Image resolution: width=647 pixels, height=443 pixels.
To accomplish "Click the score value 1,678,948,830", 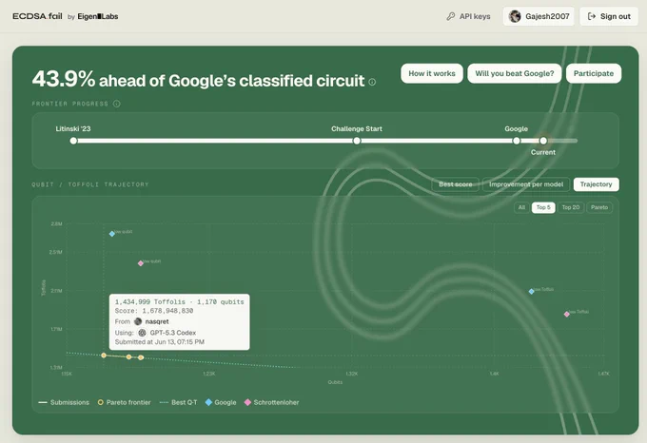I will [167, 311].
